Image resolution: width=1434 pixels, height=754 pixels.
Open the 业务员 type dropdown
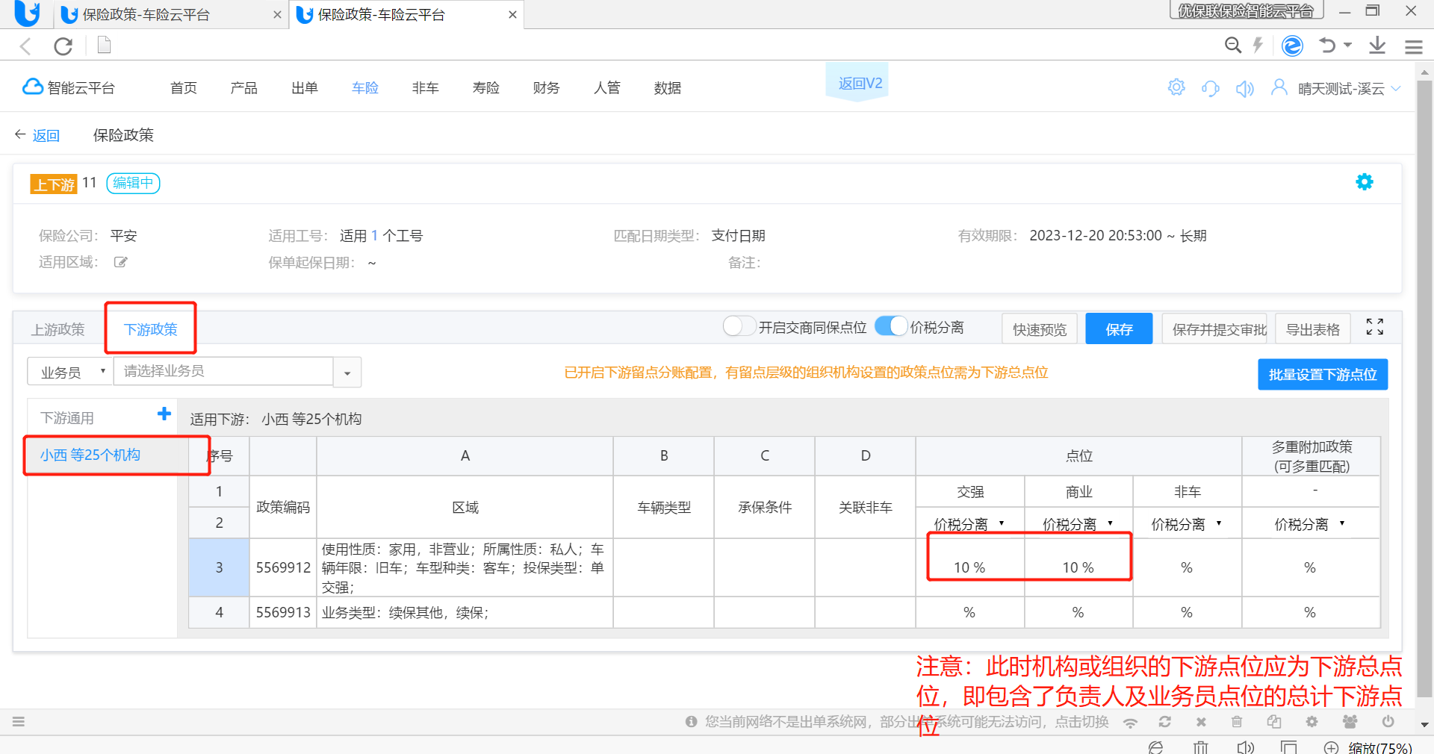coord(70,372)
